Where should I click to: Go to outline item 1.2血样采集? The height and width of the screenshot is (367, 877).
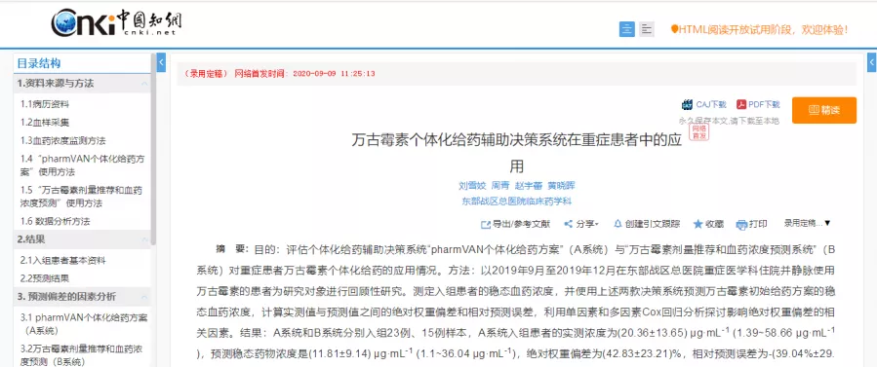45,122
